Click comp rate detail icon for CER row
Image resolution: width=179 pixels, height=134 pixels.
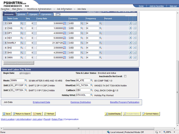pos(65,23)
